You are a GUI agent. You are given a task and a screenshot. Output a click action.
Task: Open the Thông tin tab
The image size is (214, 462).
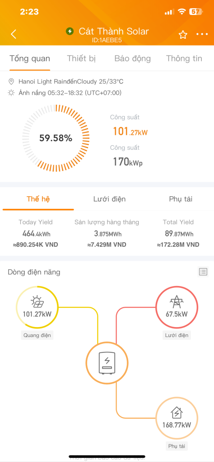tap(184, 58)
